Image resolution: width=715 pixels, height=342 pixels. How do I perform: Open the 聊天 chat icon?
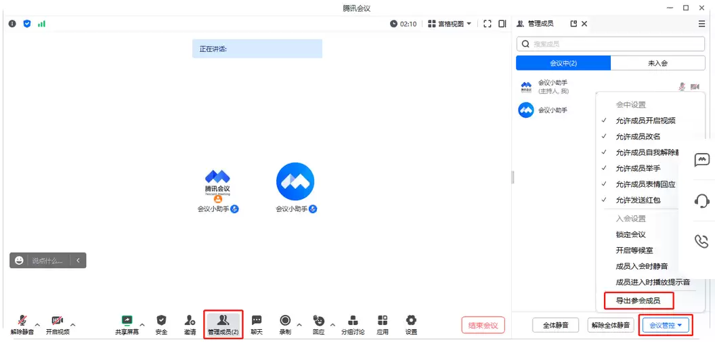coord(257,320)
